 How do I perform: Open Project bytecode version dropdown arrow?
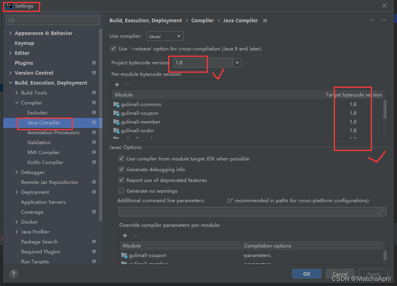point(237,63)
